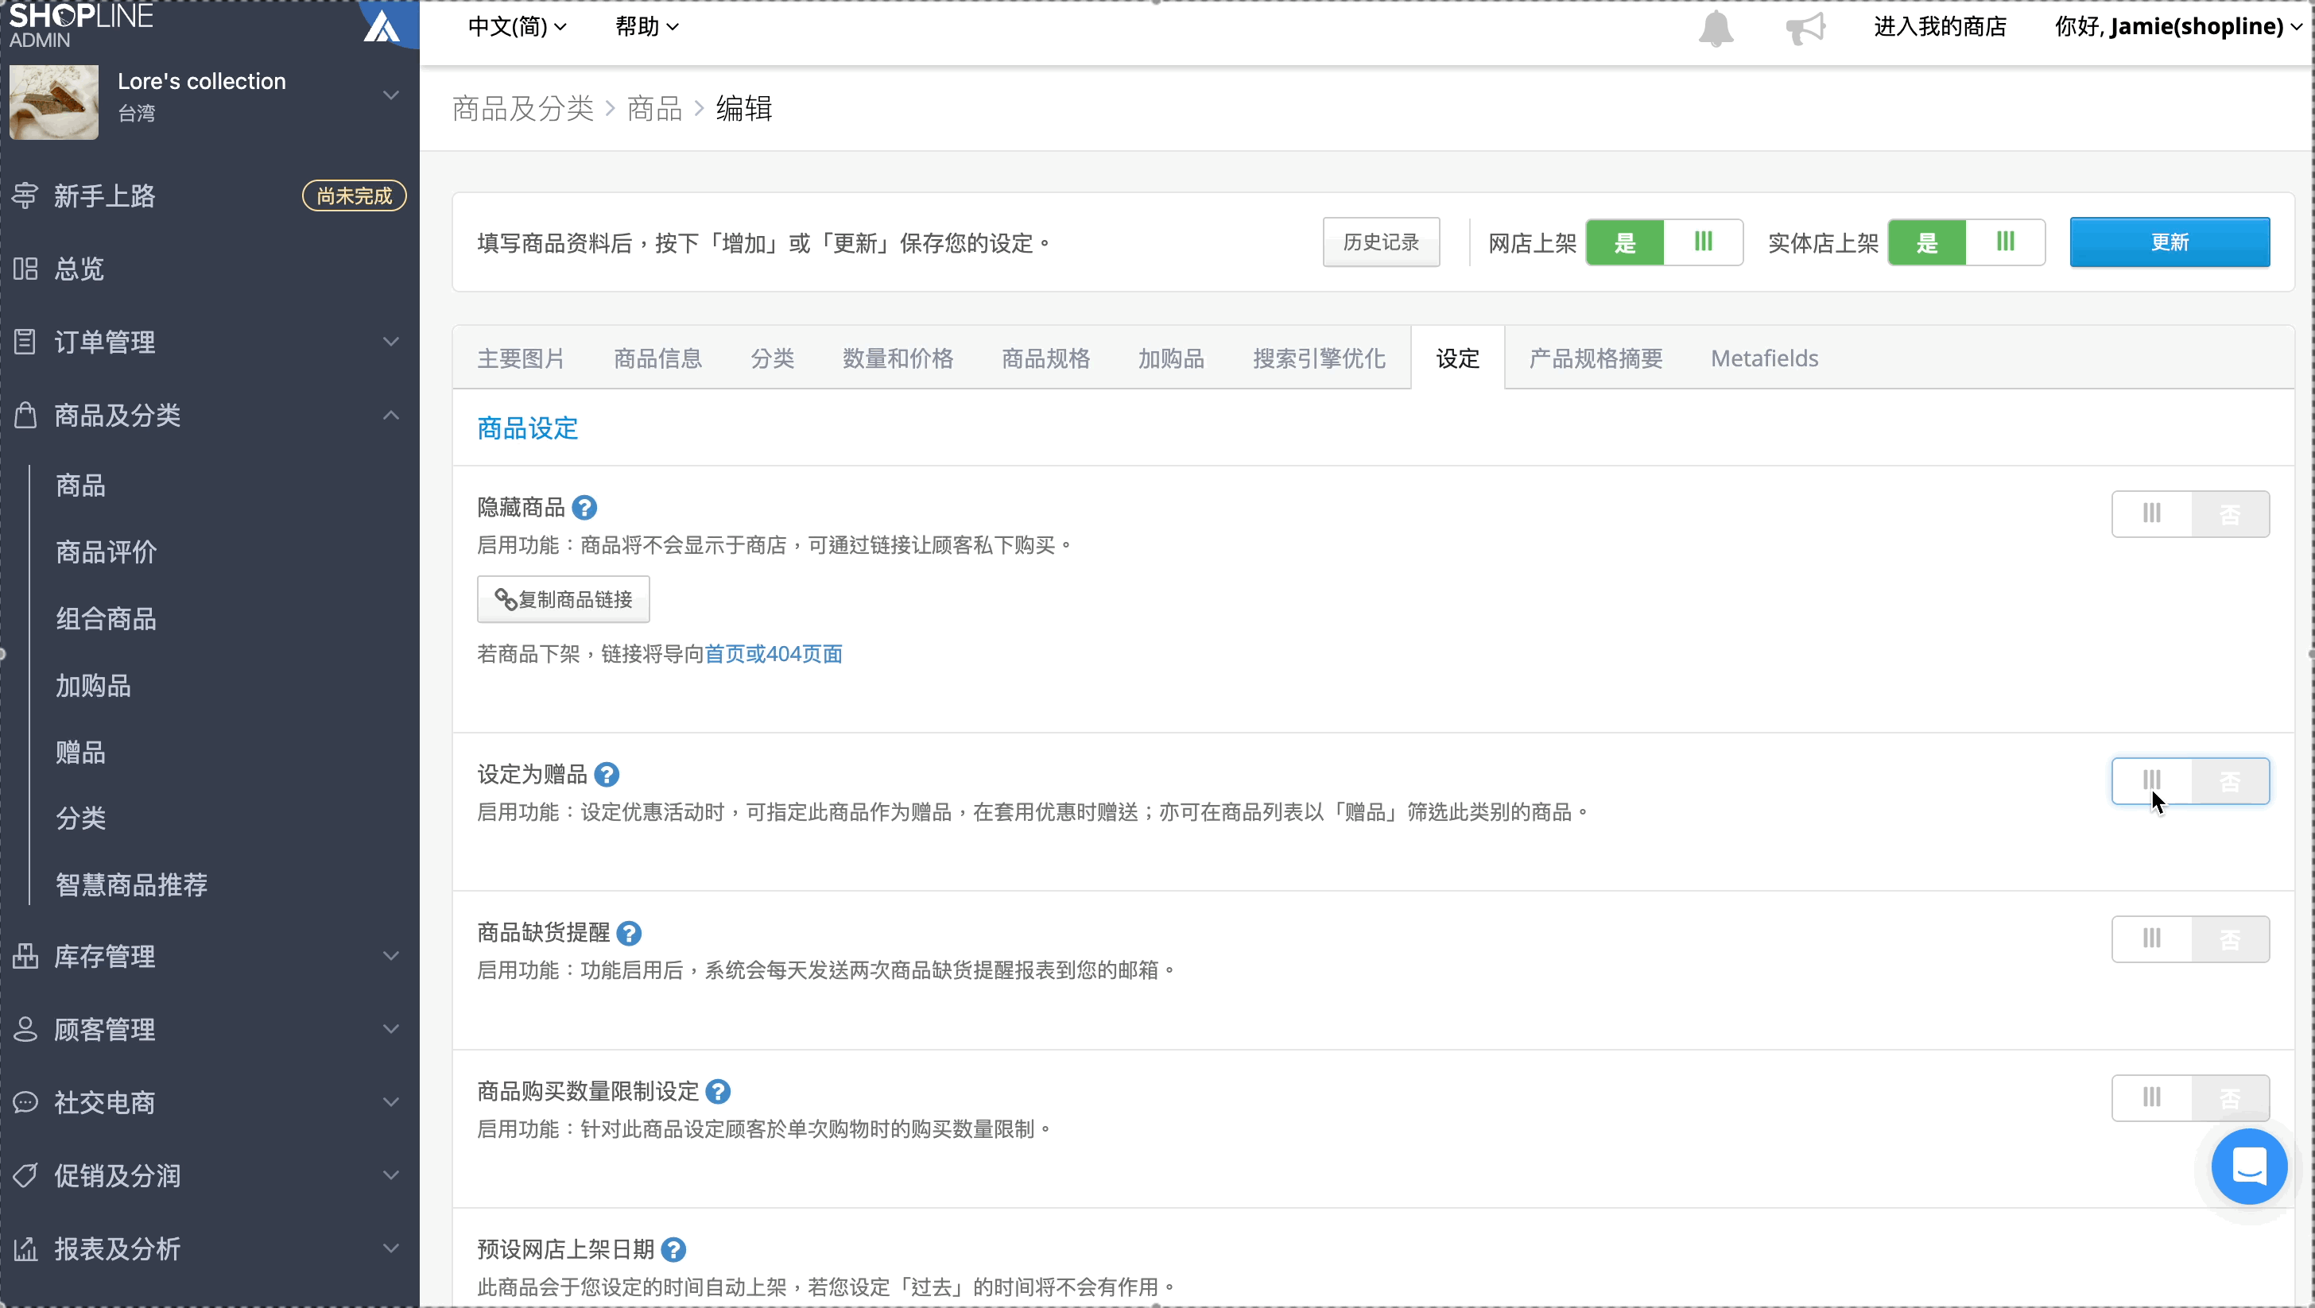Viewport: 2315px width, 1308px height.
Task: Open the 中文(简) language dropdown
Action: (518, 27)
